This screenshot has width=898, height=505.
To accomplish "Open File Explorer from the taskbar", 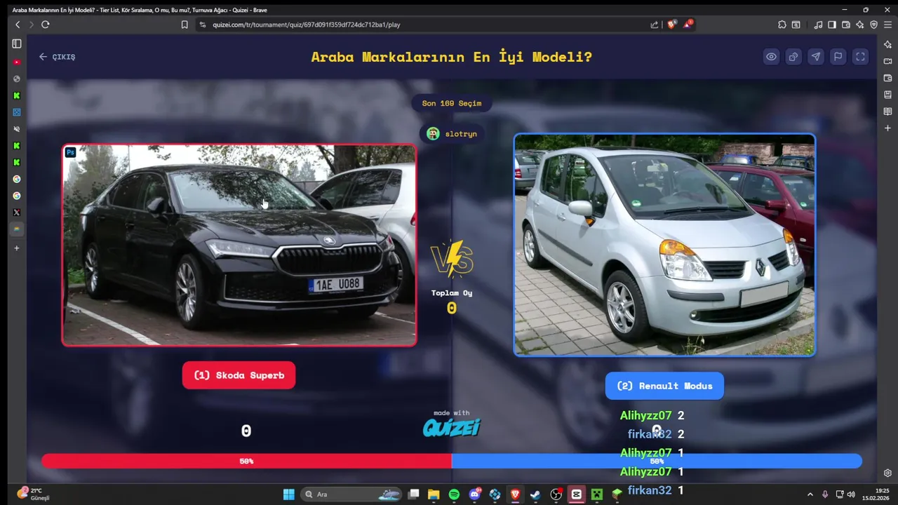I will pos(434,494).
